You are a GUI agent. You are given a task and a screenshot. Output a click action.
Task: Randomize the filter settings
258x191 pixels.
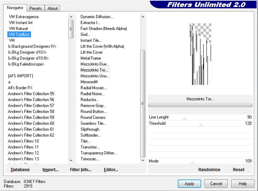(x=209, y=170)
